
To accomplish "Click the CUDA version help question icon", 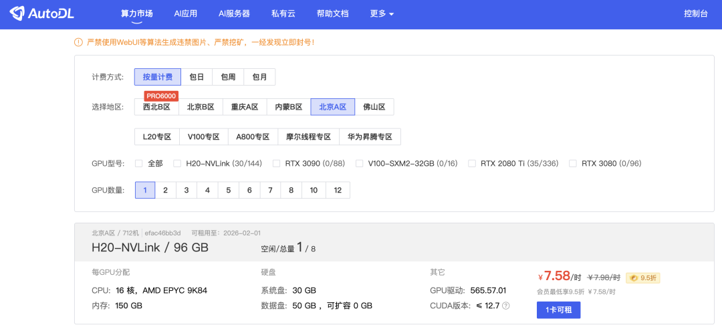I will click(505, 306).
